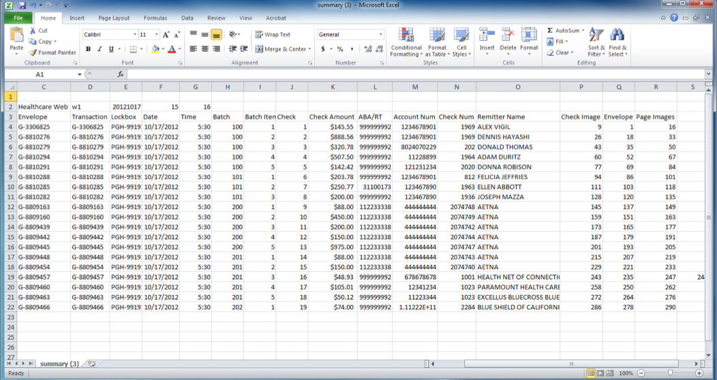Adjust the zoom slider handle

[670, 373]
